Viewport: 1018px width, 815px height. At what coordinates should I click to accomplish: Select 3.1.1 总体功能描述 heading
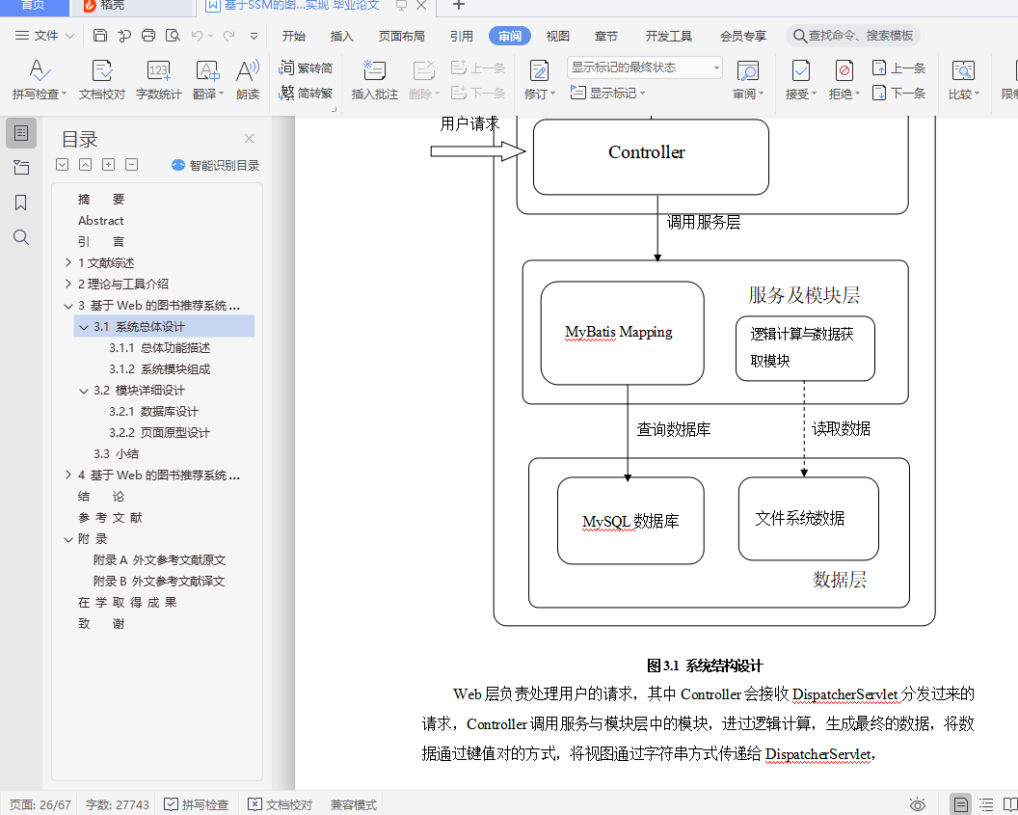tap(160, 347)
